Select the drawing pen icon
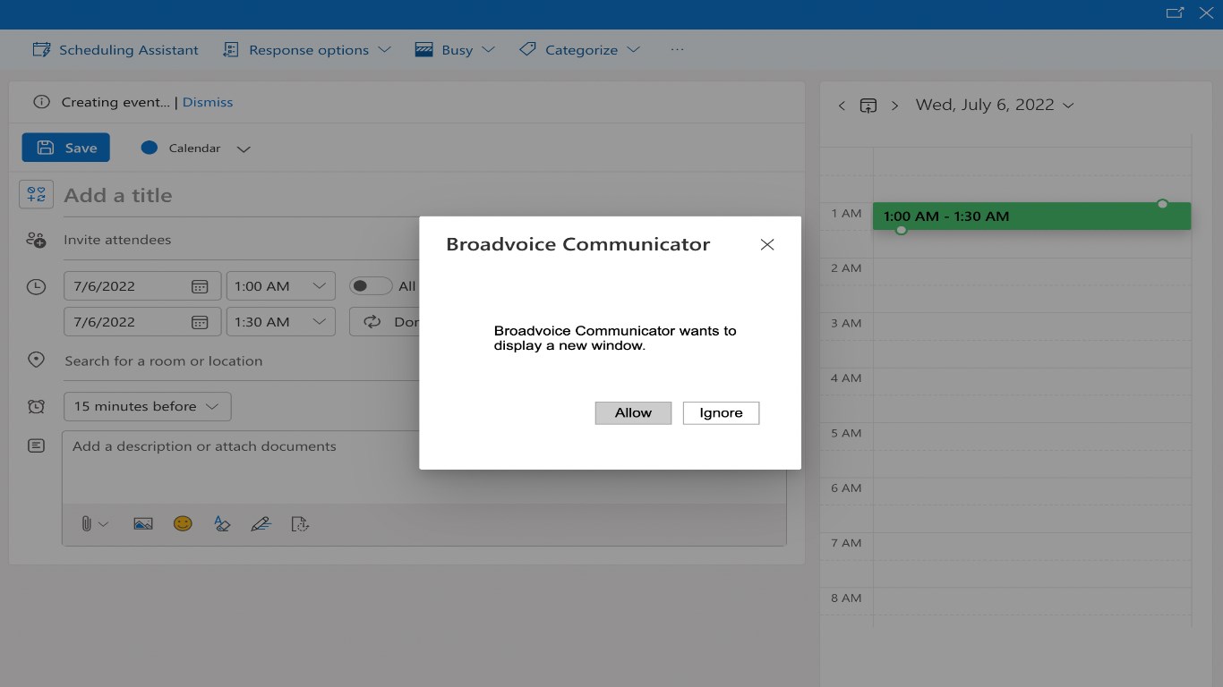The width and height of the screenshot is (1223, 687). tap(261, 524)
